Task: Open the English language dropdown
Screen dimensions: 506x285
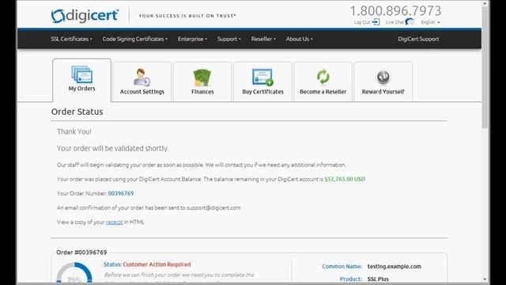Action: [430, 22]
